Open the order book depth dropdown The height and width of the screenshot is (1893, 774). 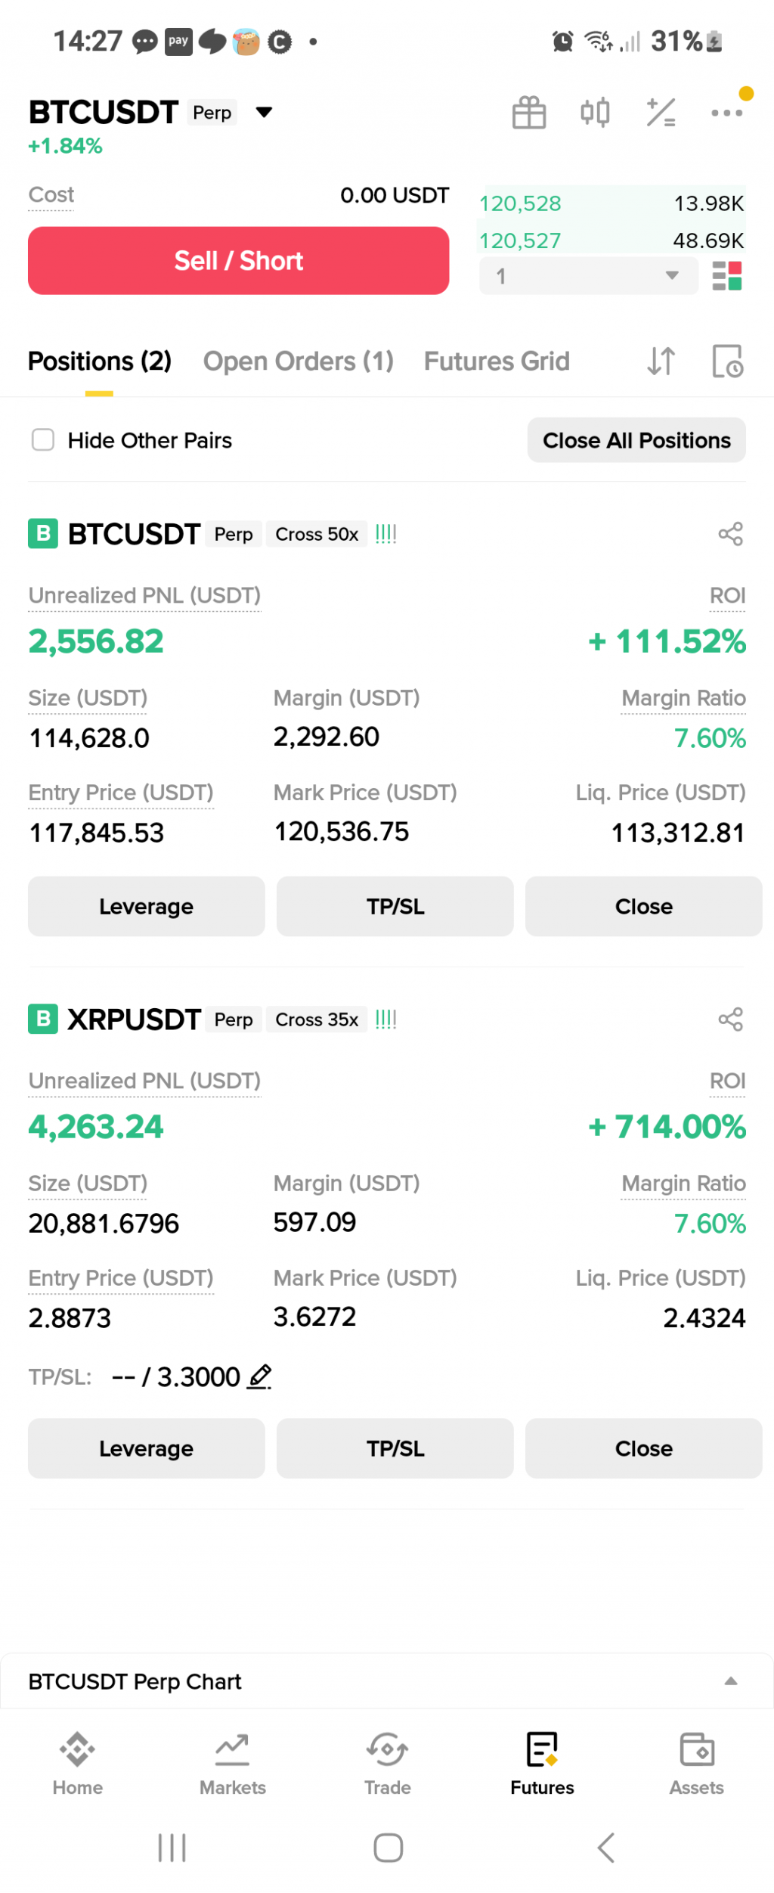click(587, 276)
